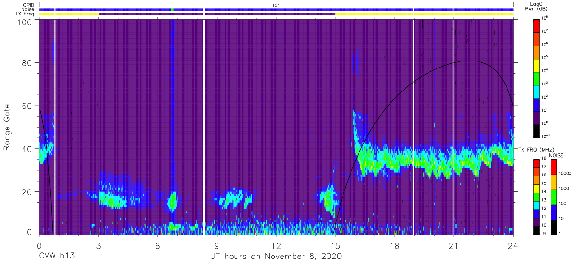Click range gate tick label 80

click(26, 62)
